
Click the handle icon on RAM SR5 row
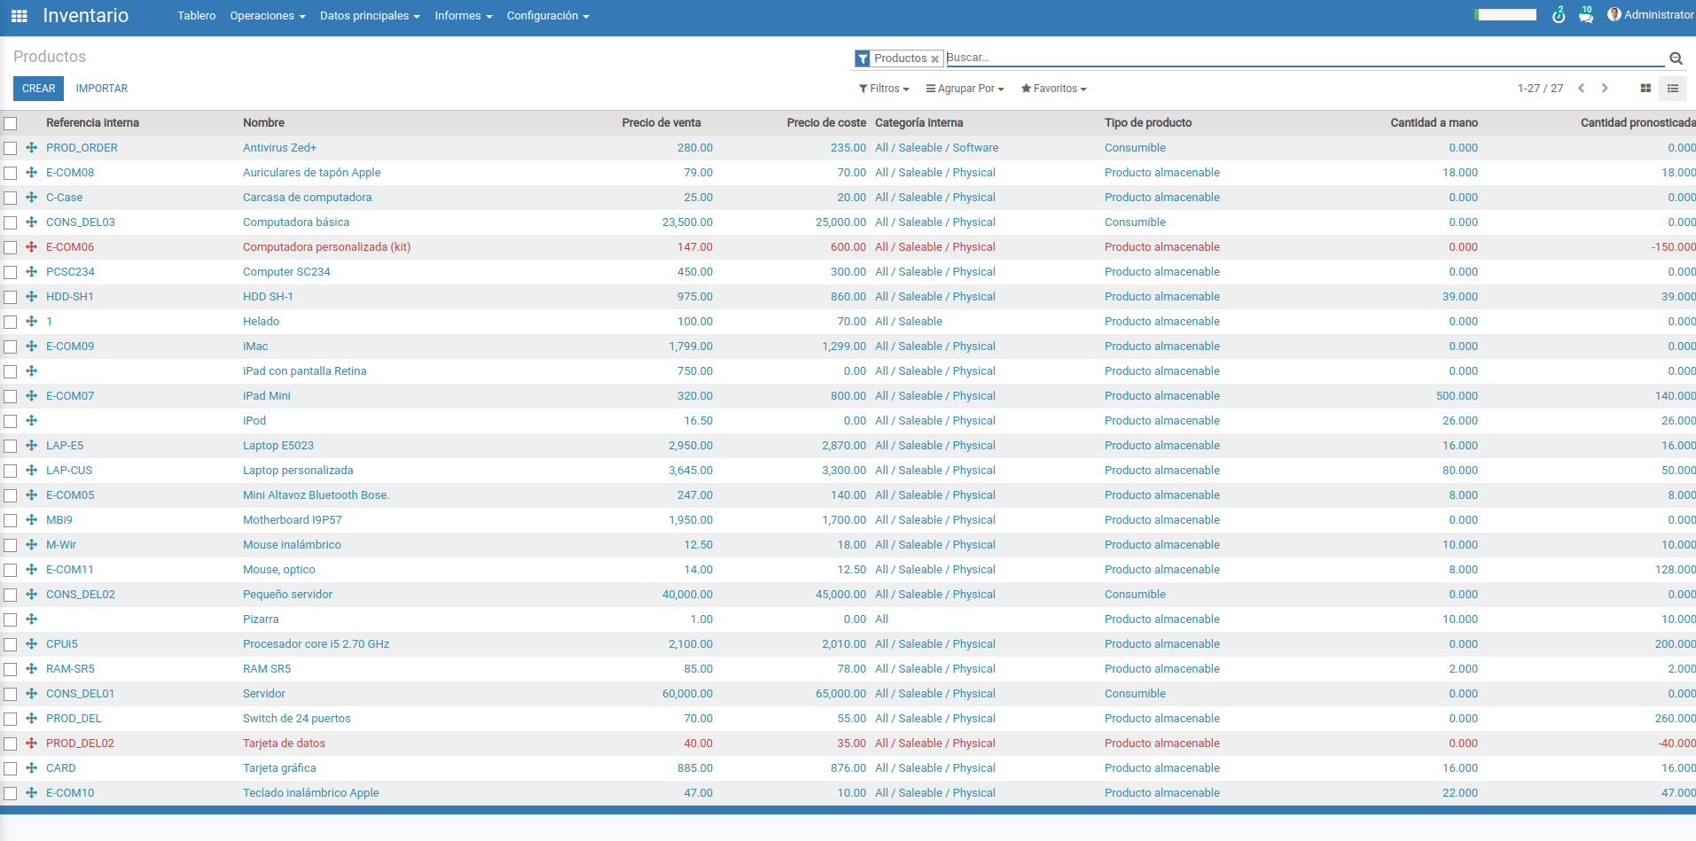point(31,669)
